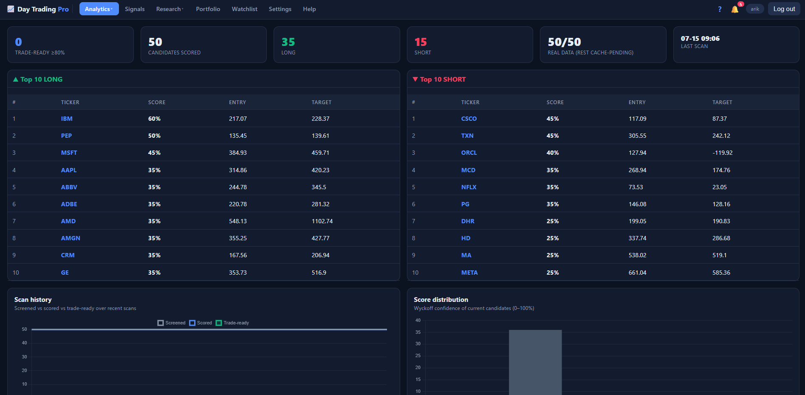Open the ORCL ticker link
Screen dimensions: 805x395
pyautogui.click(x=469, y=153)
